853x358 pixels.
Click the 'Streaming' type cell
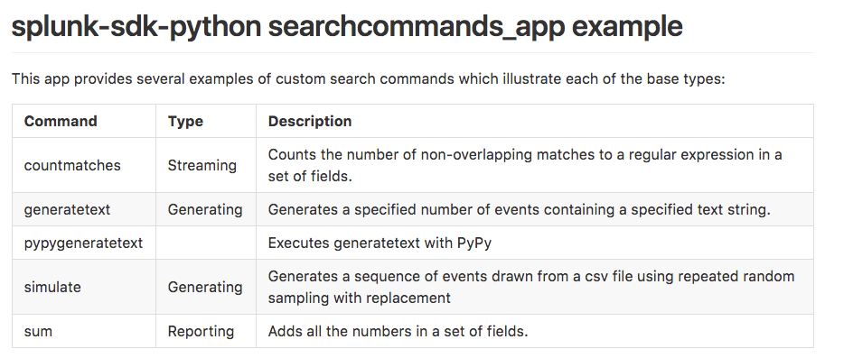202,165
